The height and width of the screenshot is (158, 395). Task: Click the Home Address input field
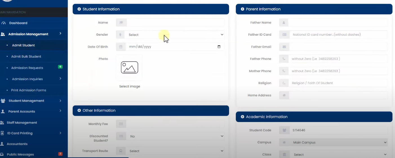click(339, 95)
